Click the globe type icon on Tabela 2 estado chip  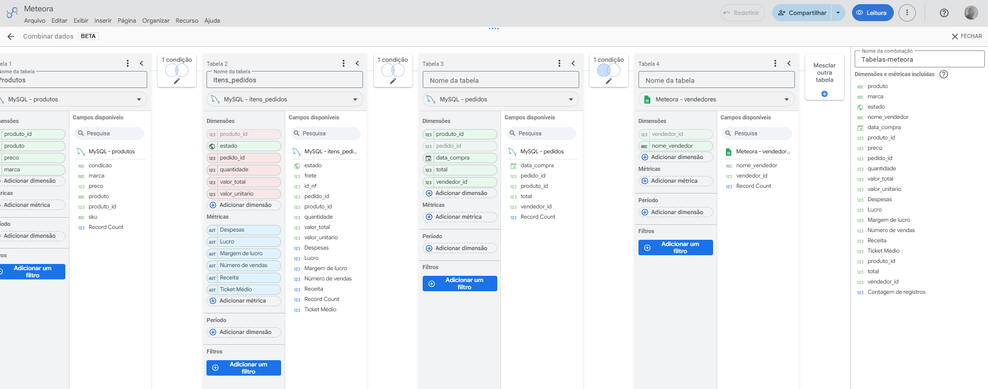point(212,146)
